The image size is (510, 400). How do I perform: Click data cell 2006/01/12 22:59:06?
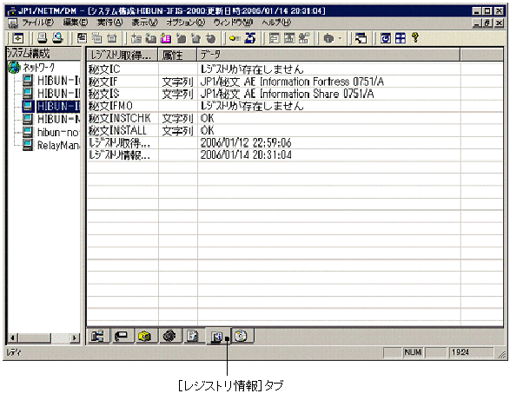246,142
